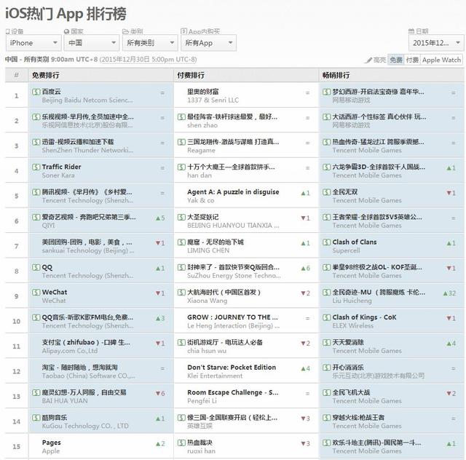Screen dimensions: 466x460
Task: Click the ▲5 rank change for 爱奇艺视频
Action: coord(160,218)
